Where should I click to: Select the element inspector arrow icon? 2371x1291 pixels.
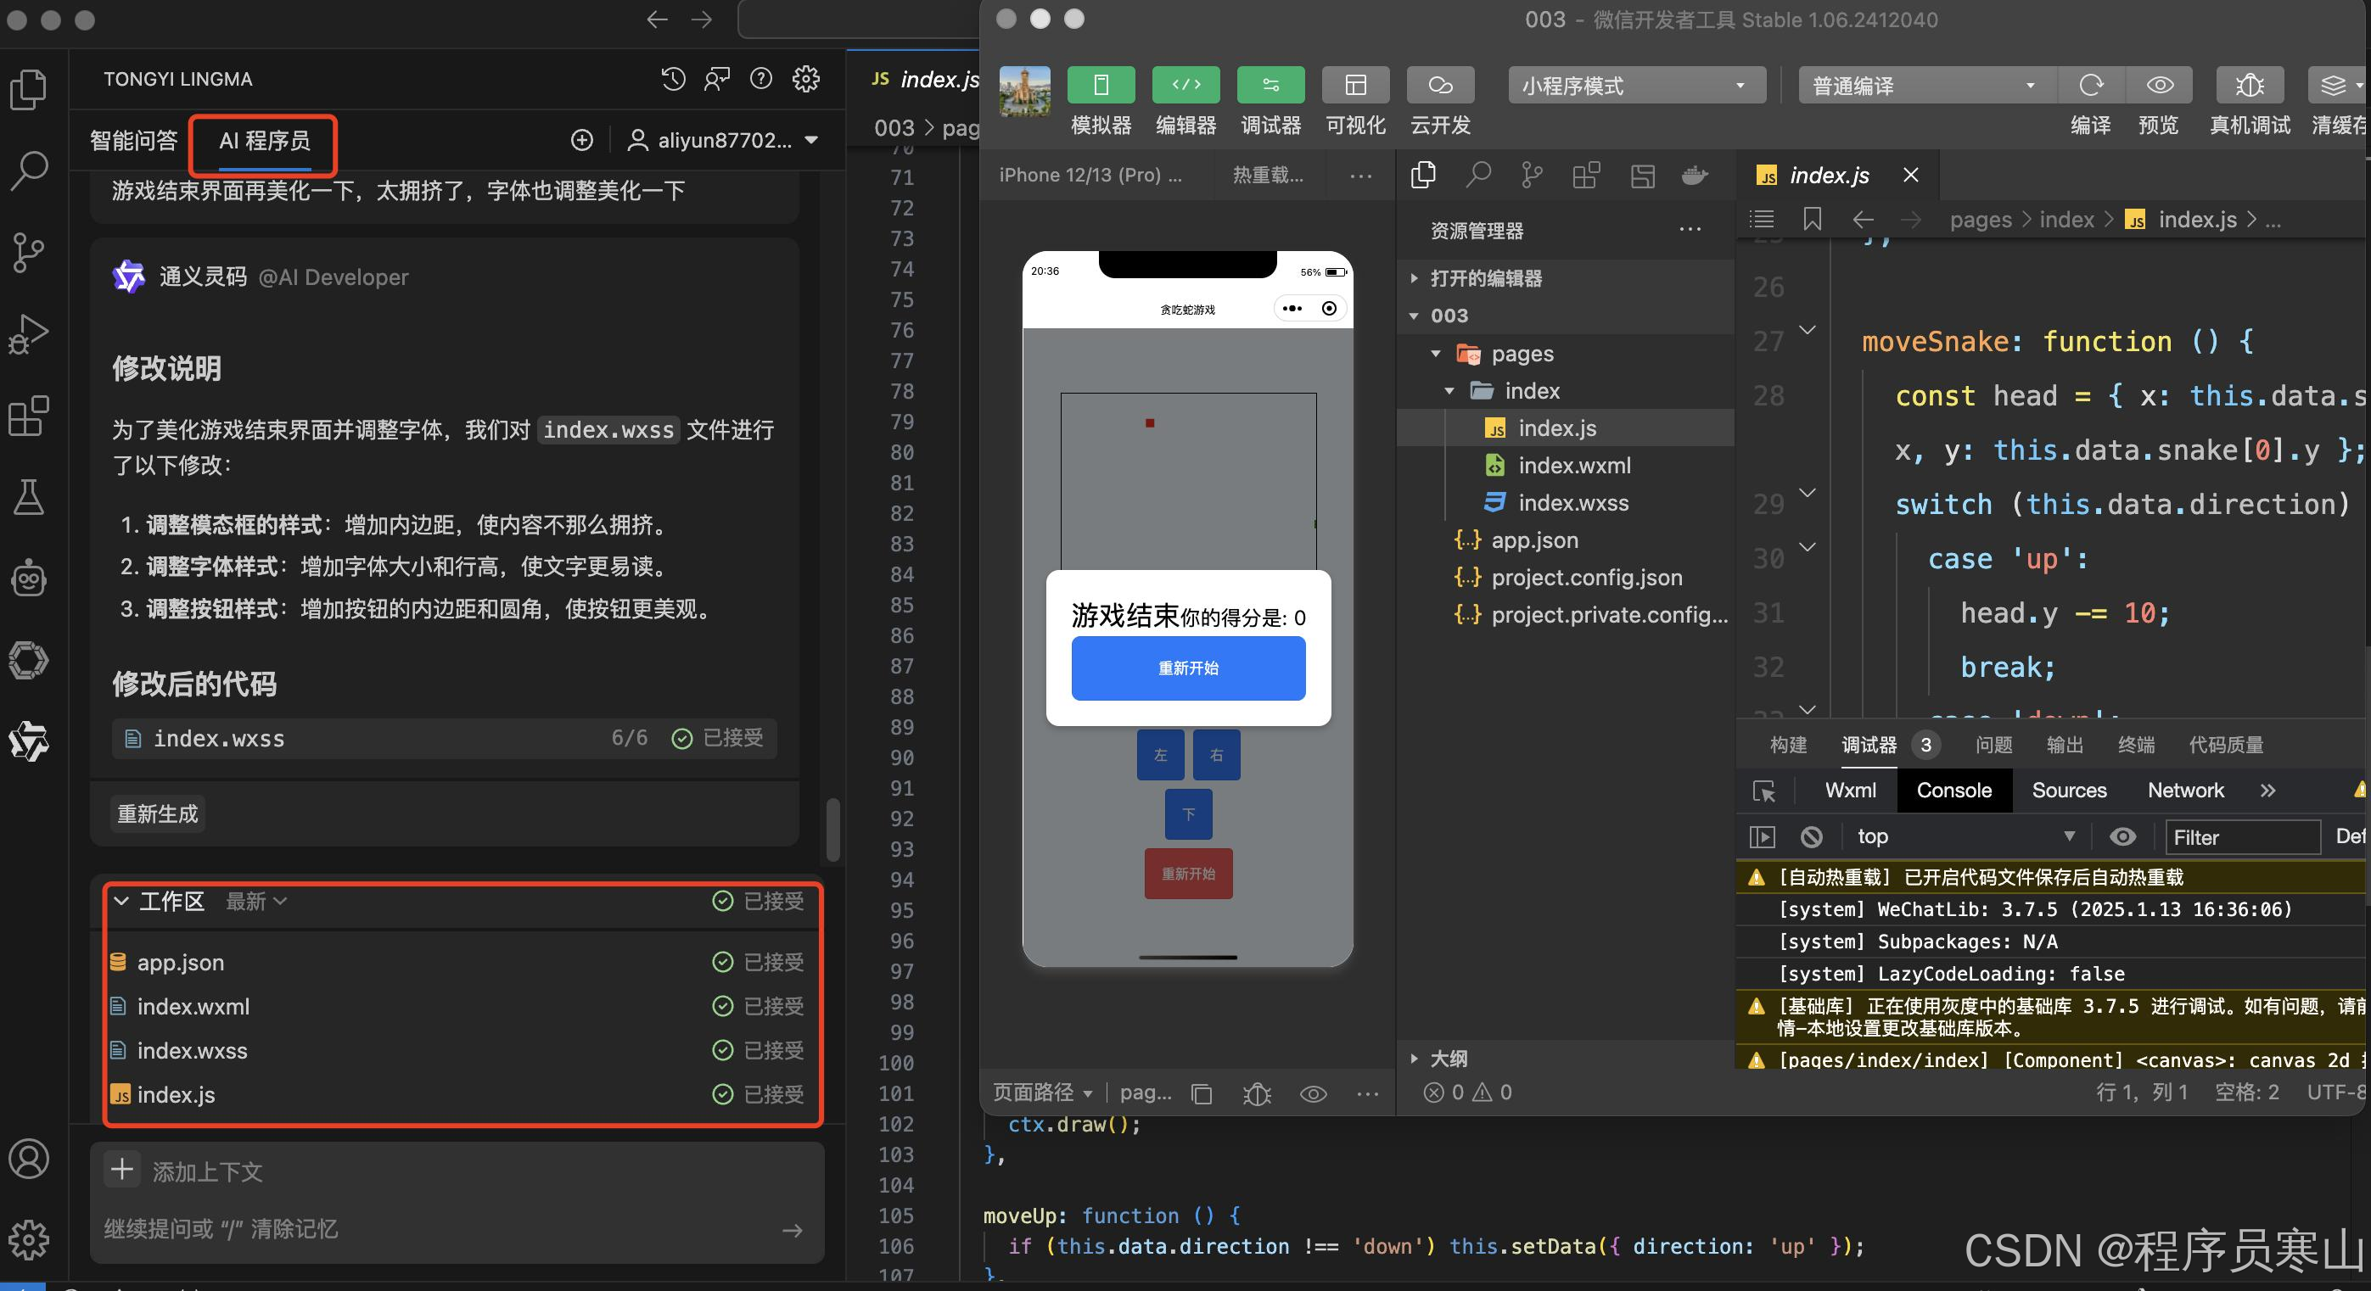1763,791
